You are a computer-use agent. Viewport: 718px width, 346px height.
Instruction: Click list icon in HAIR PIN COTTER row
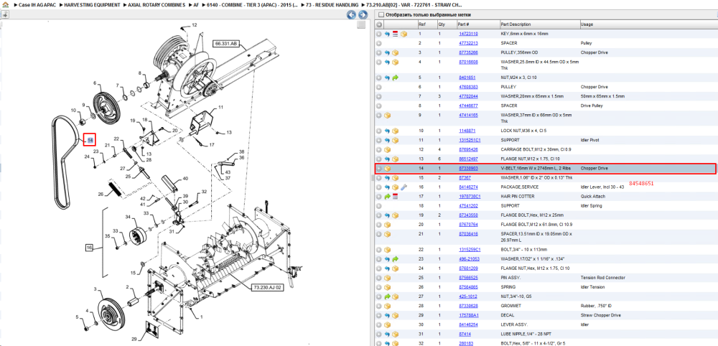395,197
